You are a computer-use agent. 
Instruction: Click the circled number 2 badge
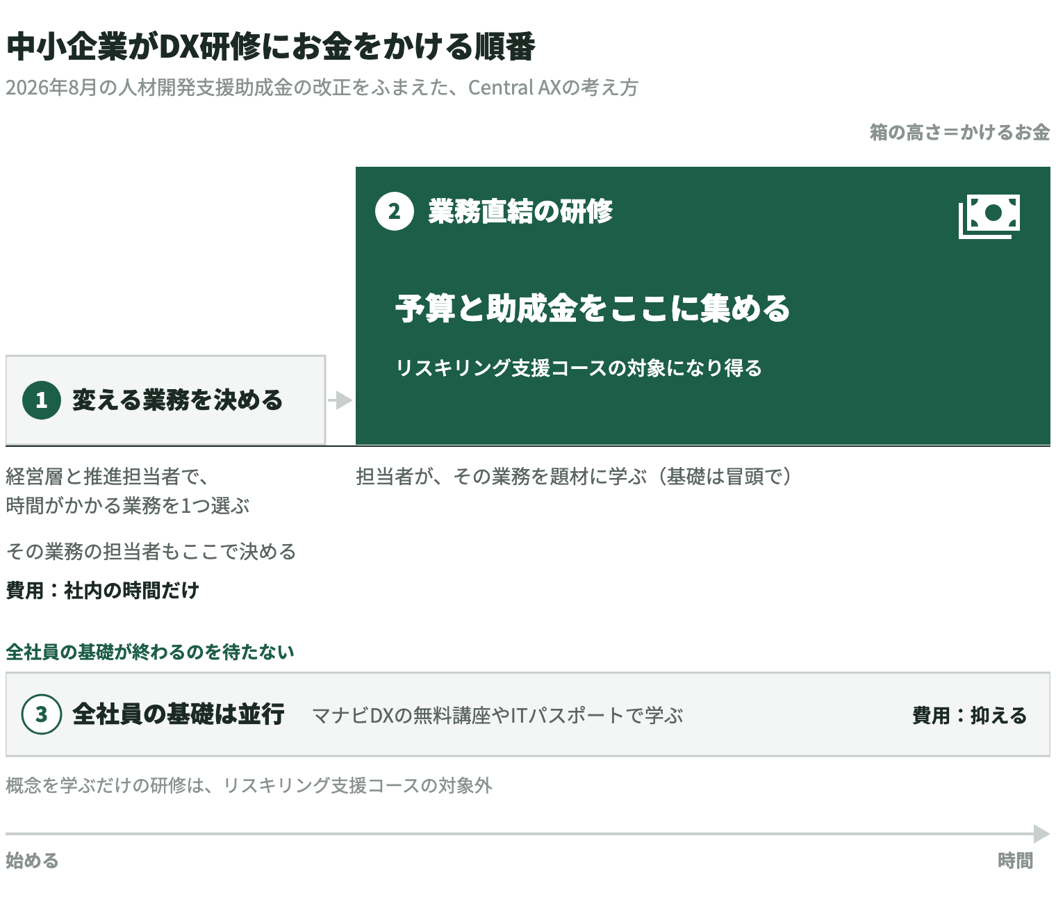coord(395,211)
